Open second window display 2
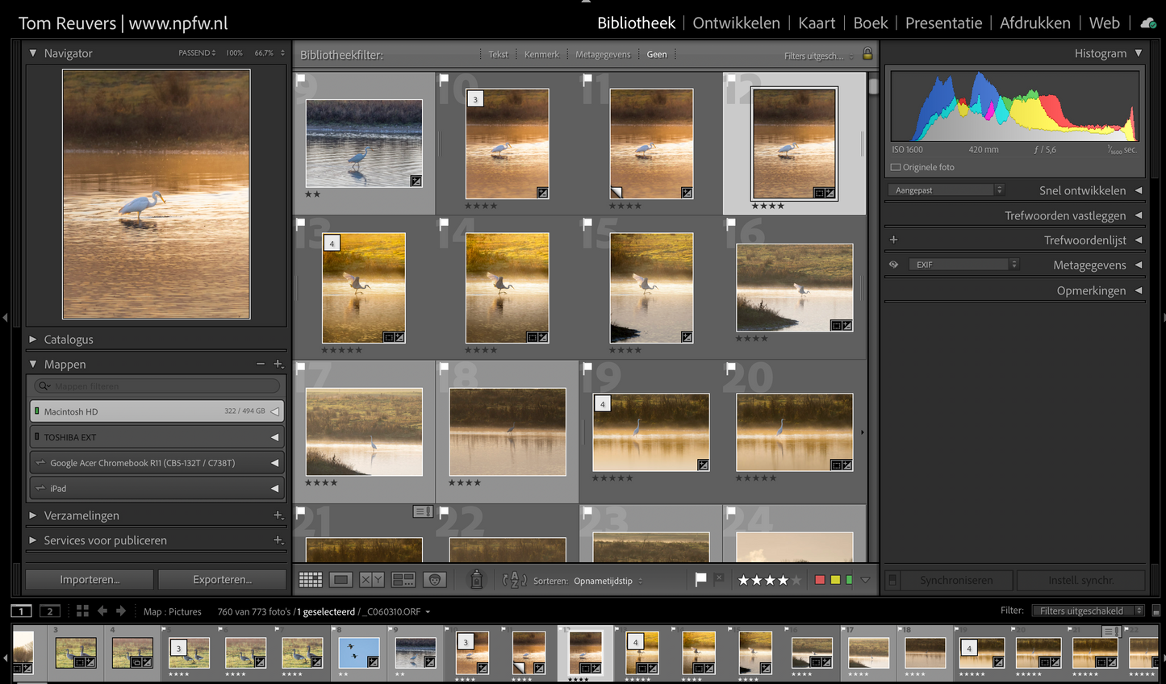 pyautogui.click(x=50, y=611)
